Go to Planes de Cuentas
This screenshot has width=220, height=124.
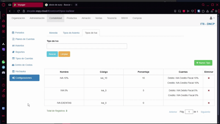25,39
